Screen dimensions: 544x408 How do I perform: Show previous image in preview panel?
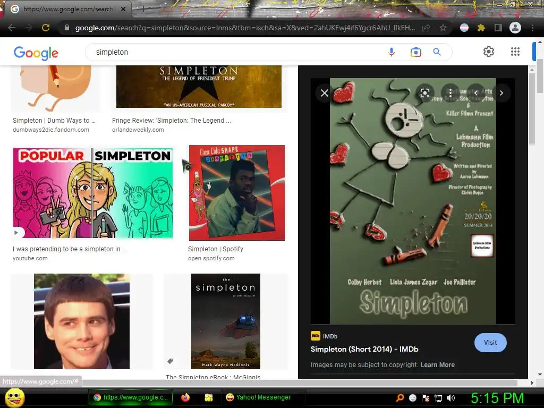pos(476,93)
